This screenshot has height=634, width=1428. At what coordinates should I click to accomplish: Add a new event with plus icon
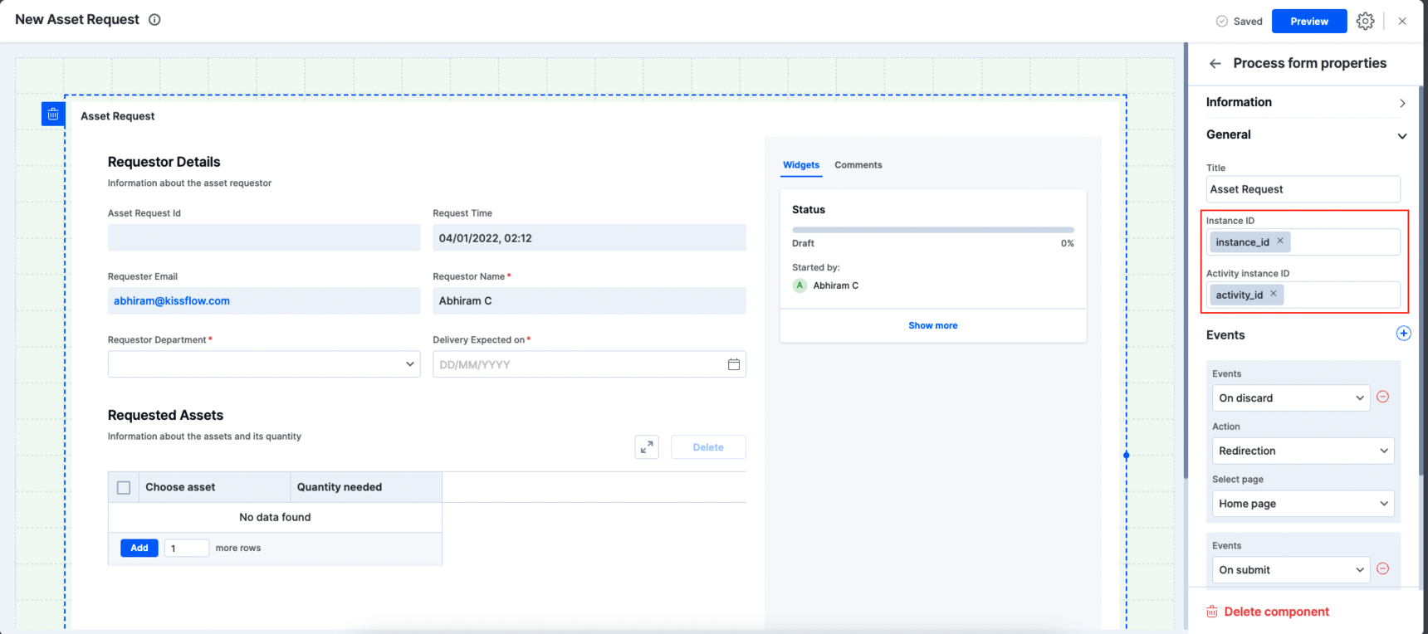[1403, 334]
